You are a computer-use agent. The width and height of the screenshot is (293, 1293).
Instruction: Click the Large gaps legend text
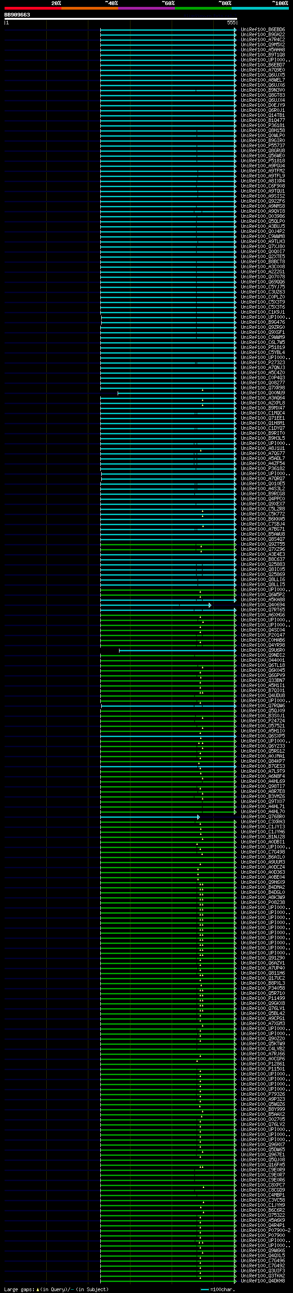click(56, 1289)
